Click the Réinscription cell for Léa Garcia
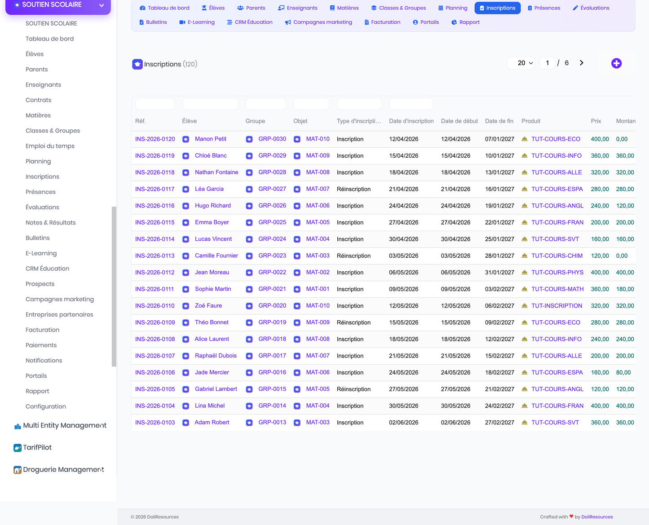649x525 pixels. click(353, 189)
